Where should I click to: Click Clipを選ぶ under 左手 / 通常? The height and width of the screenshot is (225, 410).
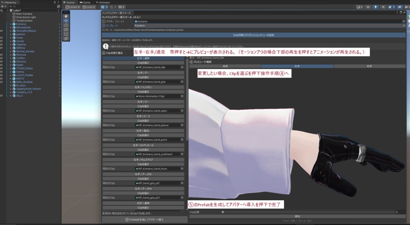point(143,63)
